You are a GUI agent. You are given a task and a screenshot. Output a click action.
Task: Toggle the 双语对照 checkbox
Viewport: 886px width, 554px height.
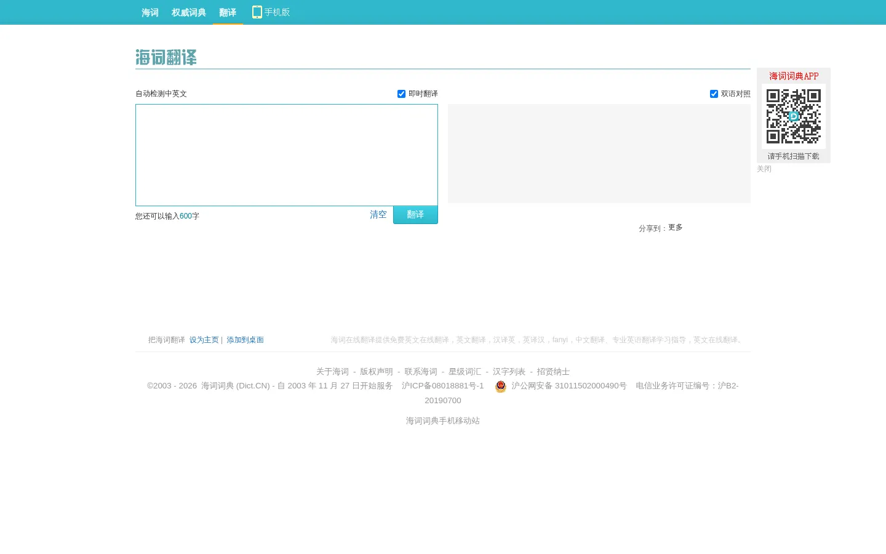[714, 94]
